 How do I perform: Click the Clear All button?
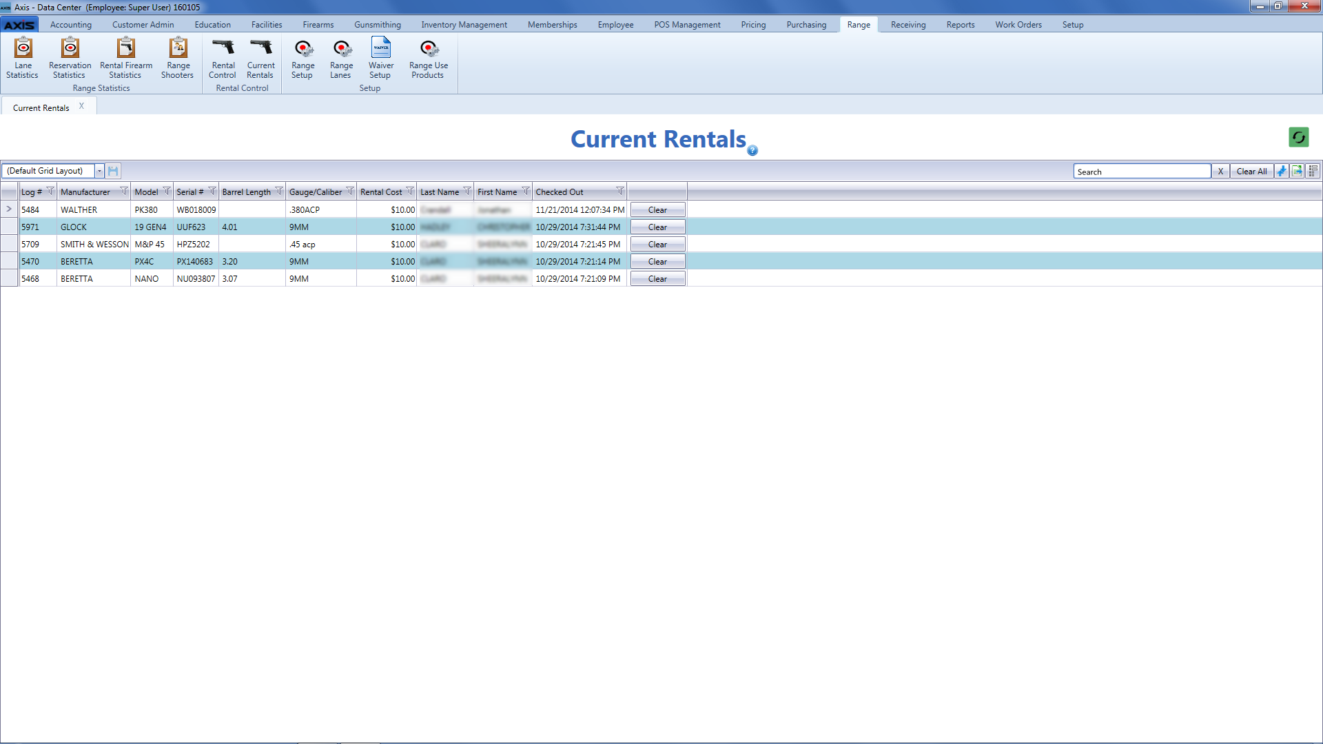1251,172
